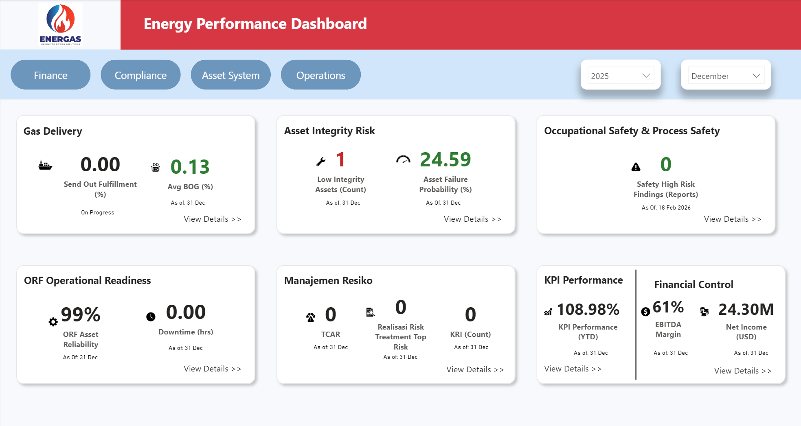Screen dimensions: 801x426
Task: View Details of Asset Integrity Risk
Action: click(x=472, y=219)
